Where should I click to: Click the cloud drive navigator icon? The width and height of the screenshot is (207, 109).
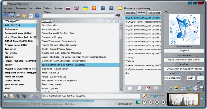point(18,16)
